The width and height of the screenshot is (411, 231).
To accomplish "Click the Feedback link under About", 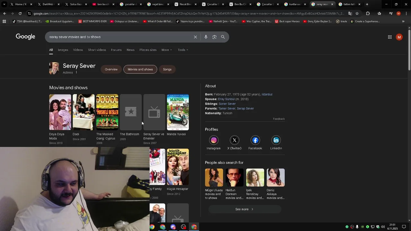I will (279, 119).
